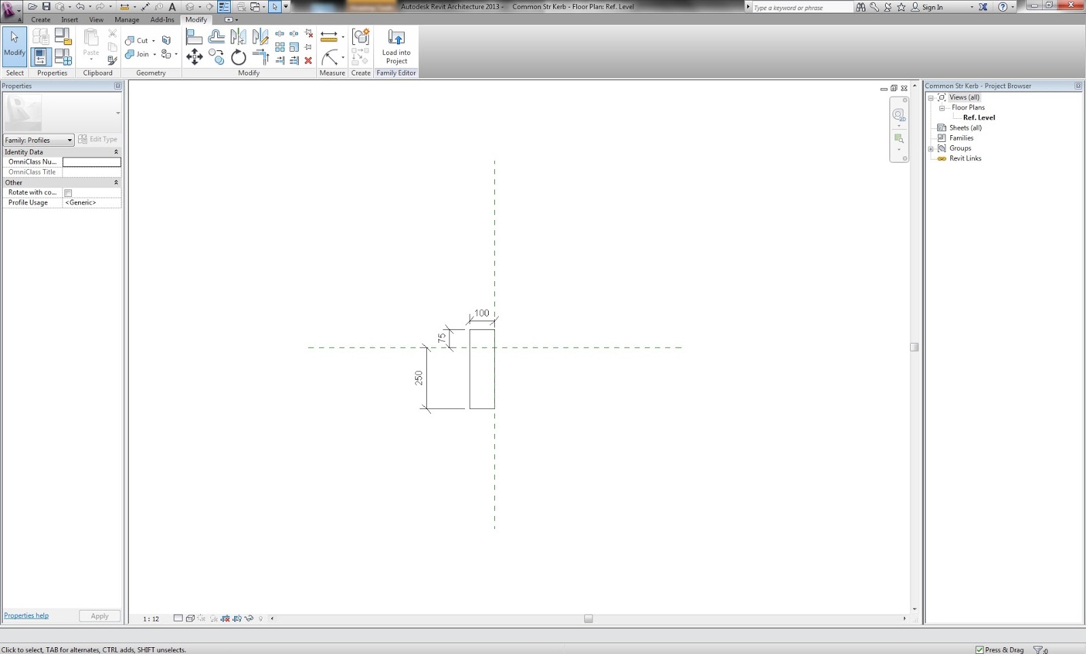The width and height of the screenshot is (1086, 654).
Task: Toggle Reveal Hidden Elements in the view bar
Action: coord(260,619)
